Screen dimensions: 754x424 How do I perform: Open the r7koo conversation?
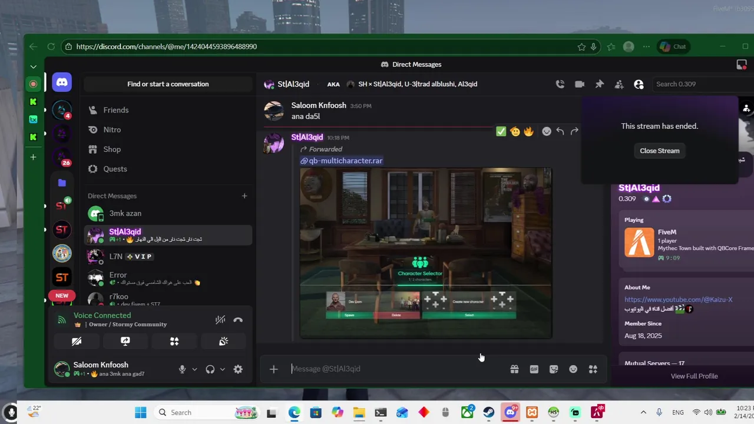[x=168, y=299]
